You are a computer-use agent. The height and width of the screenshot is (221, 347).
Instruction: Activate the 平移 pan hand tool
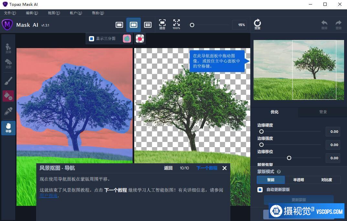[8, 128]
